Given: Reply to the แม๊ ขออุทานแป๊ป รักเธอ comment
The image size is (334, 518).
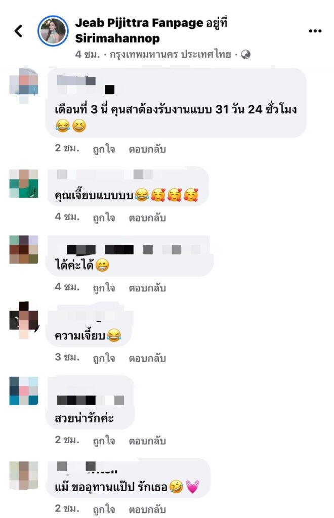Looking at the screenshot, I should (x=147, y=510).
